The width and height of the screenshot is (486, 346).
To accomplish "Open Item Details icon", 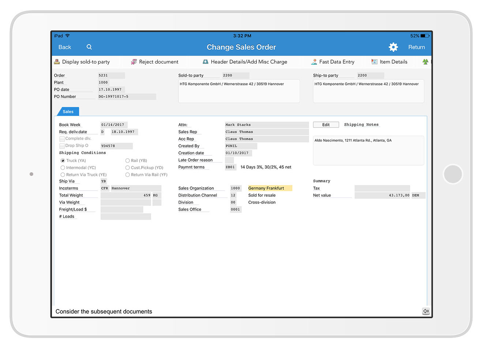I will [x=374, y=62].
